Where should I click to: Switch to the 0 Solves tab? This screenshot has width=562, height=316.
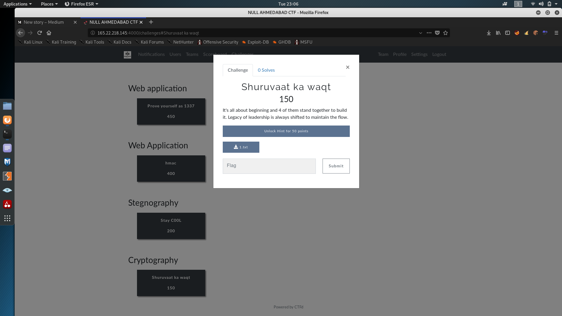point(266,70)
